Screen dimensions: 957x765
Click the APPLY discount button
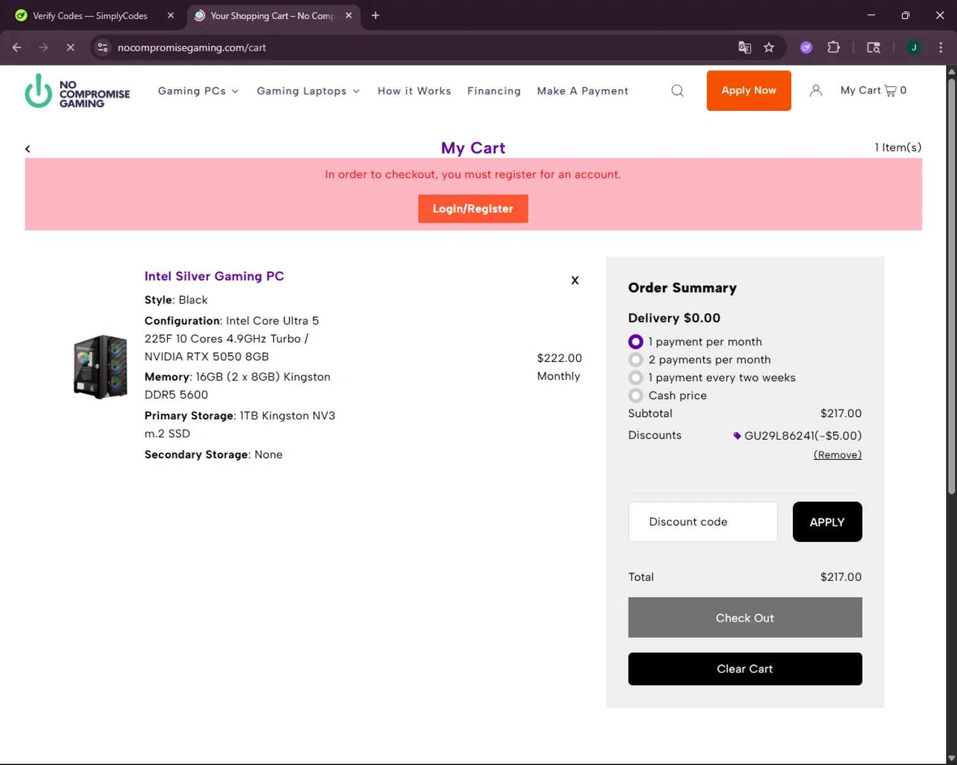point(827,522)
